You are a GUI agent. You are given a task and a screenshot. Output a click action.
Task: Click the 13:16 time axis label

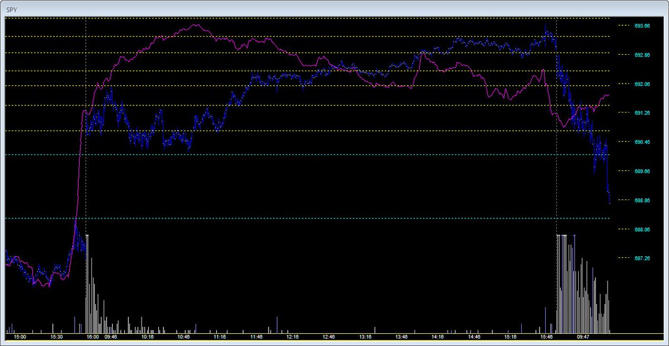tap(365, 337)
